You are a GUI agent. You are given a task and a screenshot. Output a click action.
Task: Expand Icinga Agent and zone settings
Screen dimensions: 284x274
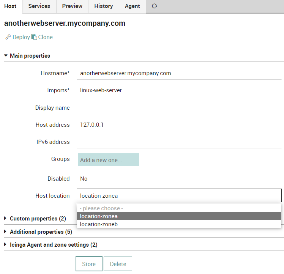(x=51, y=245)
